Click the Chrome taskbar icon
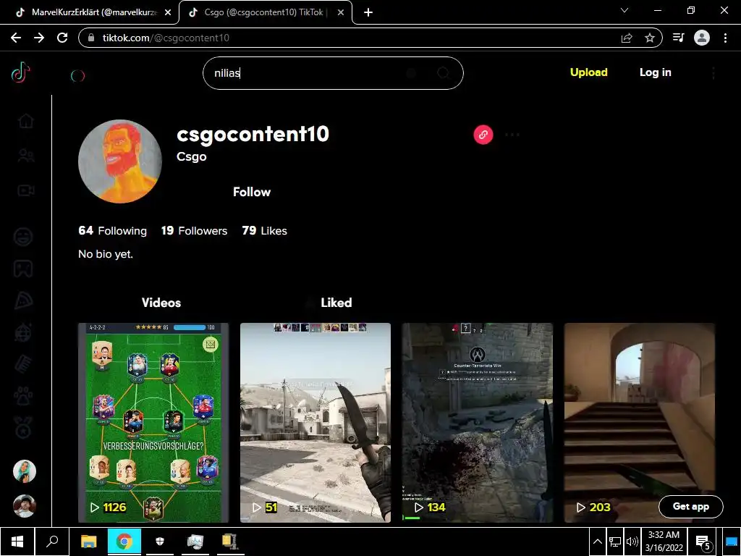 click(124, 542)
